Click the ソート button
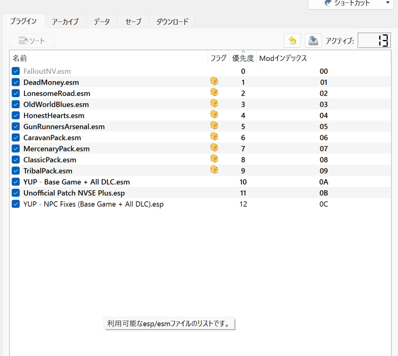The height and width of the screenshot is (356, 398). coord(32,41)
